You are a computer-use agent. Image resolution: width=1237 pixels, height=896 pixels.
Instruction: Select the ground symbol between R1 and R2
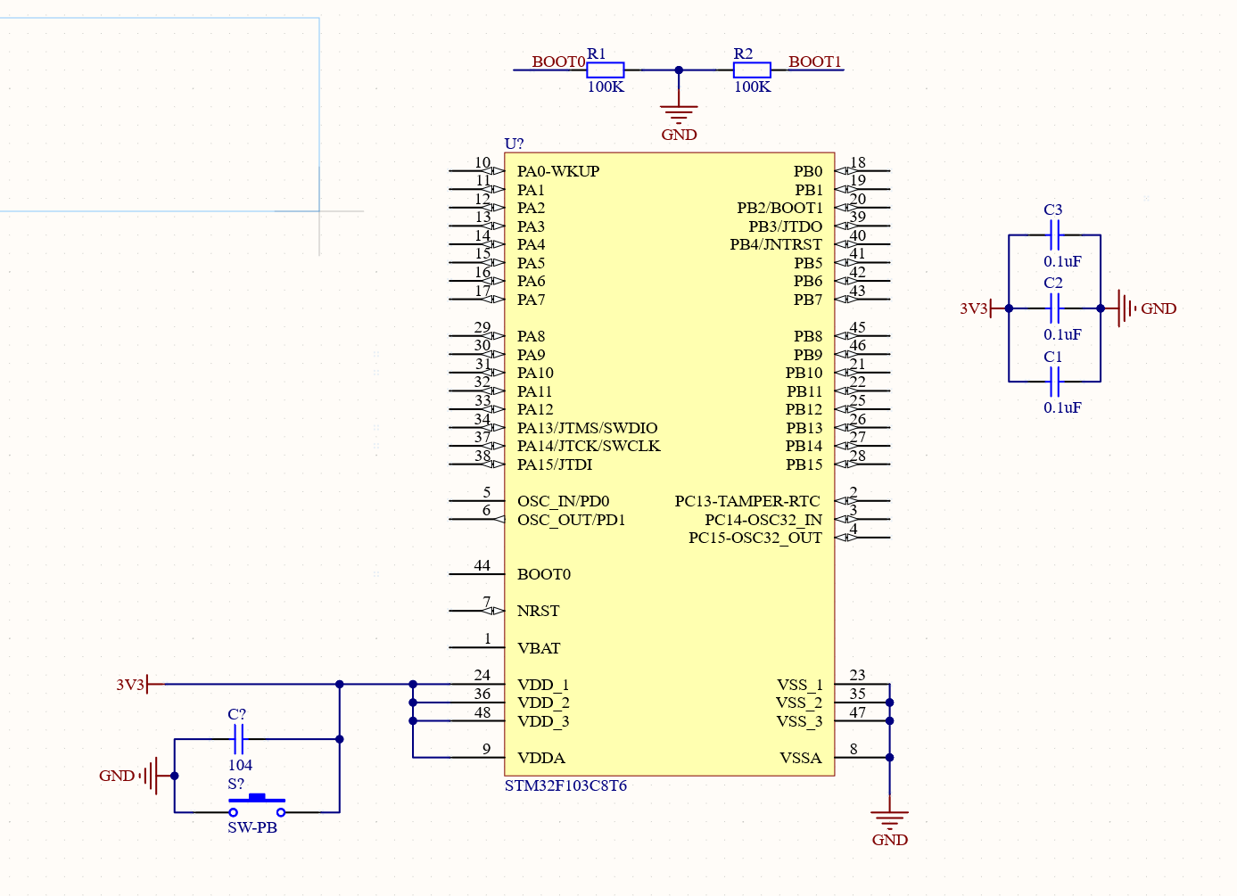(679, 114)
